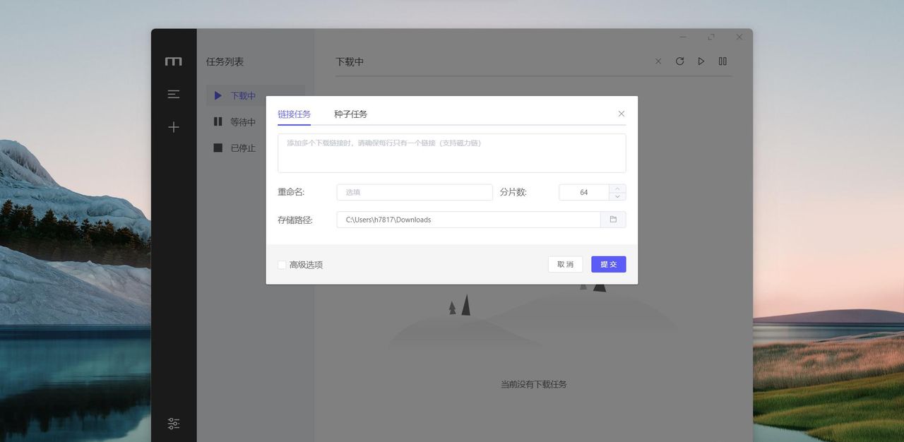Pause all tasks with the pause icon
Viewport: 904px width, 442px height.
point(722,61)
